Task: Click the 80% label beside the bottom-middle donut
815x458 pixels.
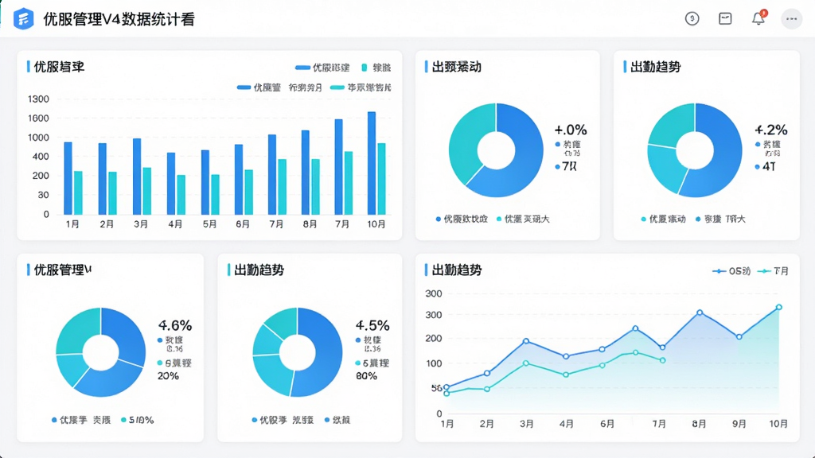Action: click(x=366, y=376)
